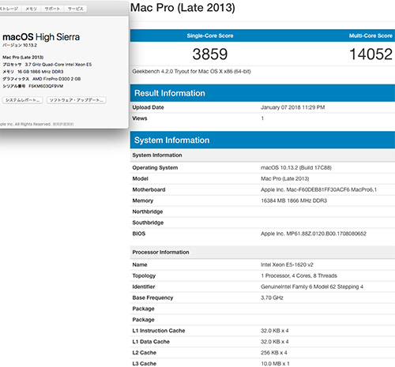Select the single-core value 3859
395x367 pixels.
(x=210, y=54)
